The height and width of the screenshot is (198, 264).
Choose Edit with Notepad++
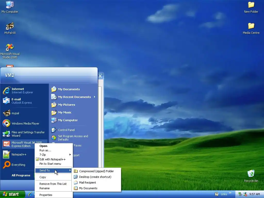(54, 159)
